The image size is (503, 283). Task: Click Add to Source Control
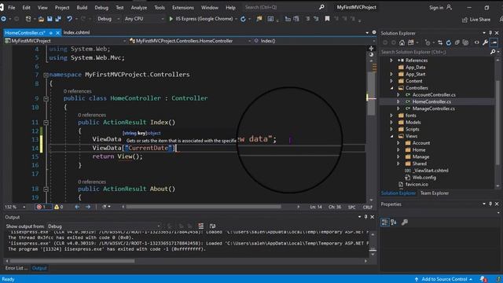point(444,279)
